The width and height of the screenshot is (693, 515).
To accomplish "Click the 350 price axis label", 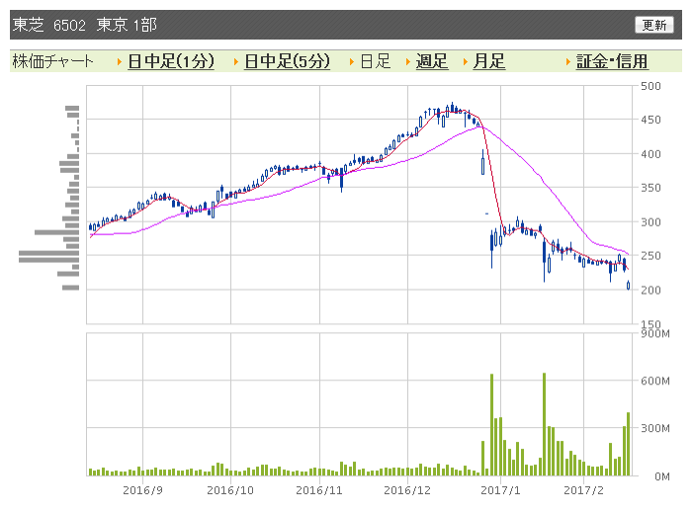I will coord(650,188).
